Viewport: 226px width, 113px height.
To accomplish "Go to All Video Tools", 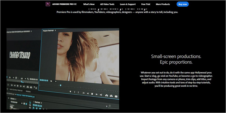I will (x=107, y=4).
